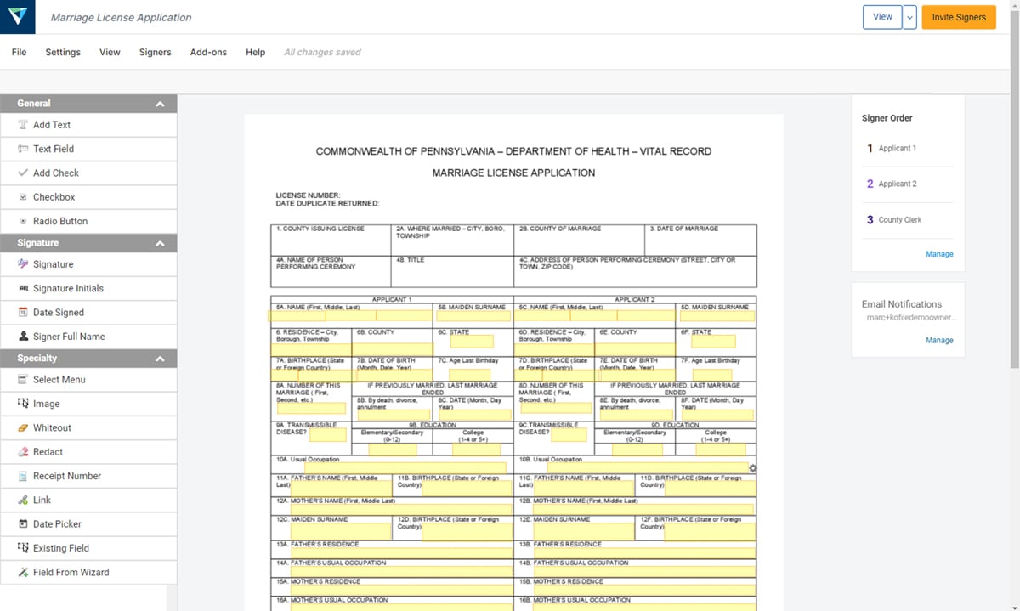Choose the Add Check tool icon
The height and width of the screenshot is (611, 1020).
click(23, 173)
